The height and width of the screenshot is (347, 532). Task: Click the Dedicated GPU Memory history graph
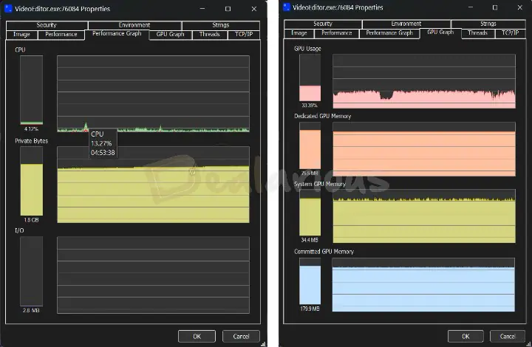[x=424, y=149]
